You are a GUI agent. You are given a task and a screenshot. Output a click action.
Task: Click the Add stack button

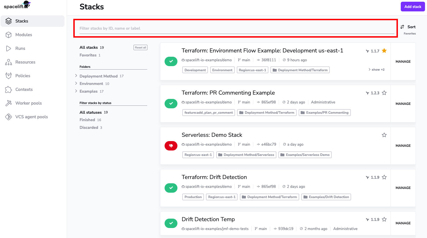tap(412, 7)
